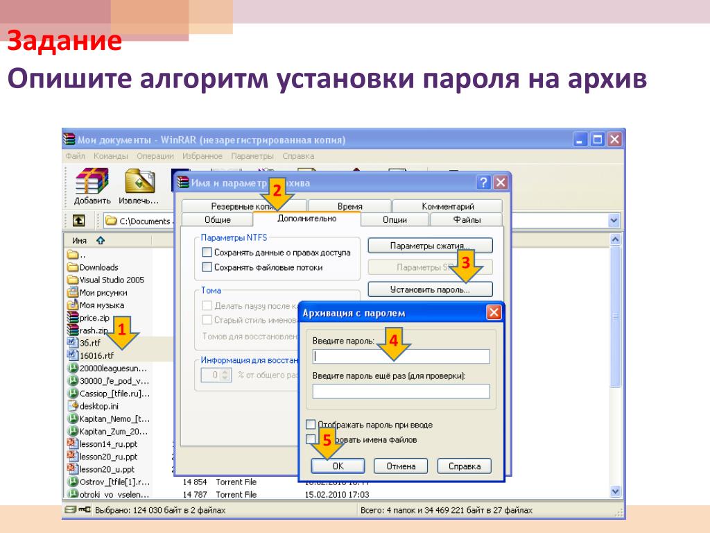Switch to the Файлы tab
The height and width of the screenshot is (533, 710).
(467, 219)
